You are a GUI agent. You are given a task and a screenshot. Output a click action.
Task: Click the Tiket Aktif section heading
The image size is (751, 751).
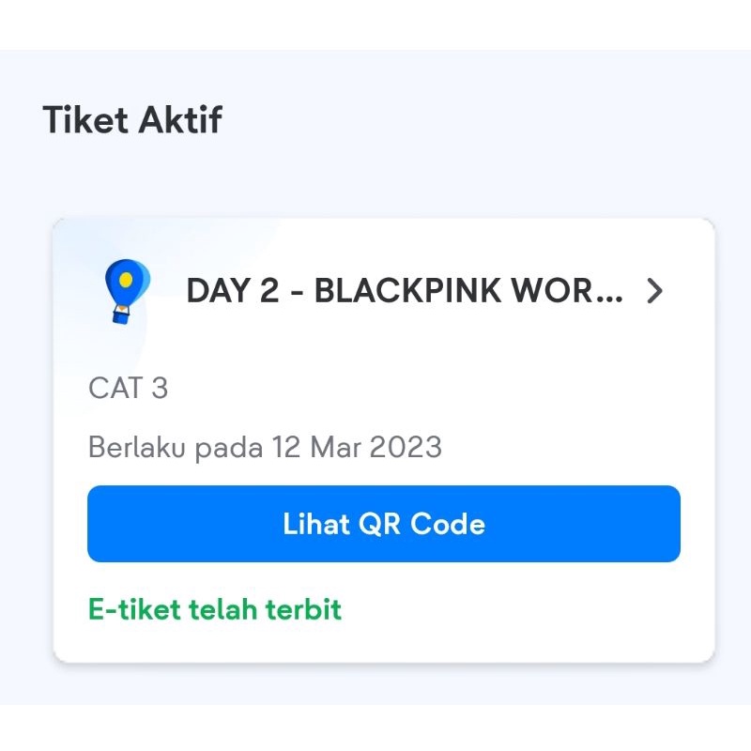(134, 119)
